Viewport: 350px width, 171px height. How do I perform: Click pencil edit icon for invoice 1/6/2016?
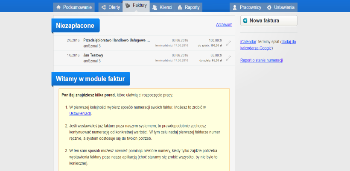click(x=228, y=58)
